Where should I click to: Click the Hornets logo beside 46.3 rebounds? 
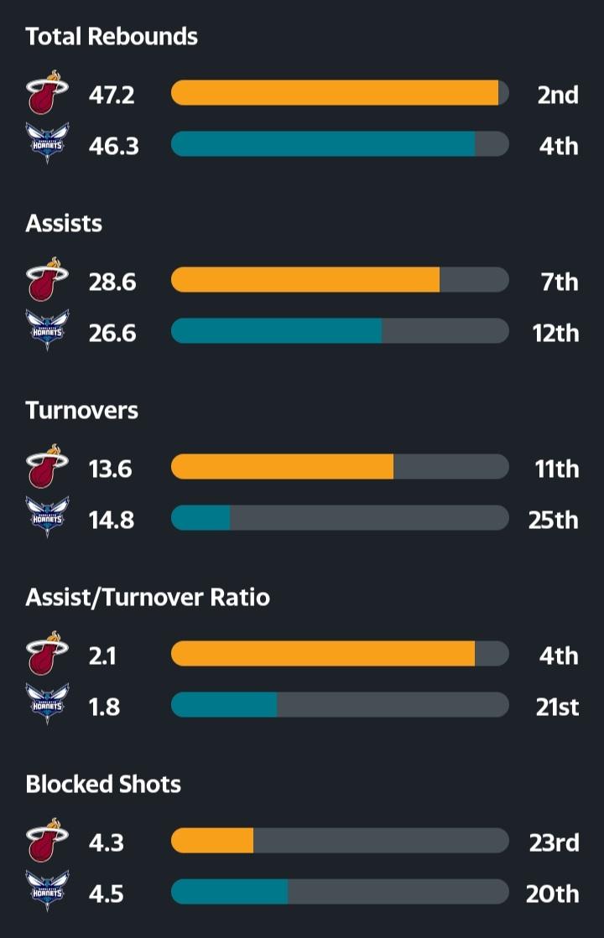[x=47, y=144]
